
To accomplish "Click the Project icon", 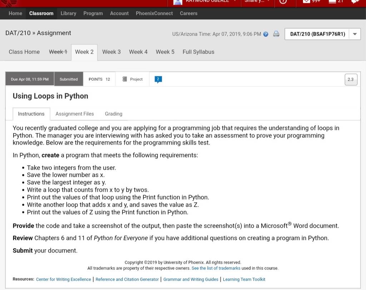I will click(125, 79).
